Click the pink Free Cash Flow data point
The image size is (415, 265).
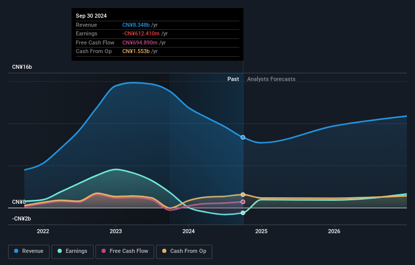[x=243, y=202]
